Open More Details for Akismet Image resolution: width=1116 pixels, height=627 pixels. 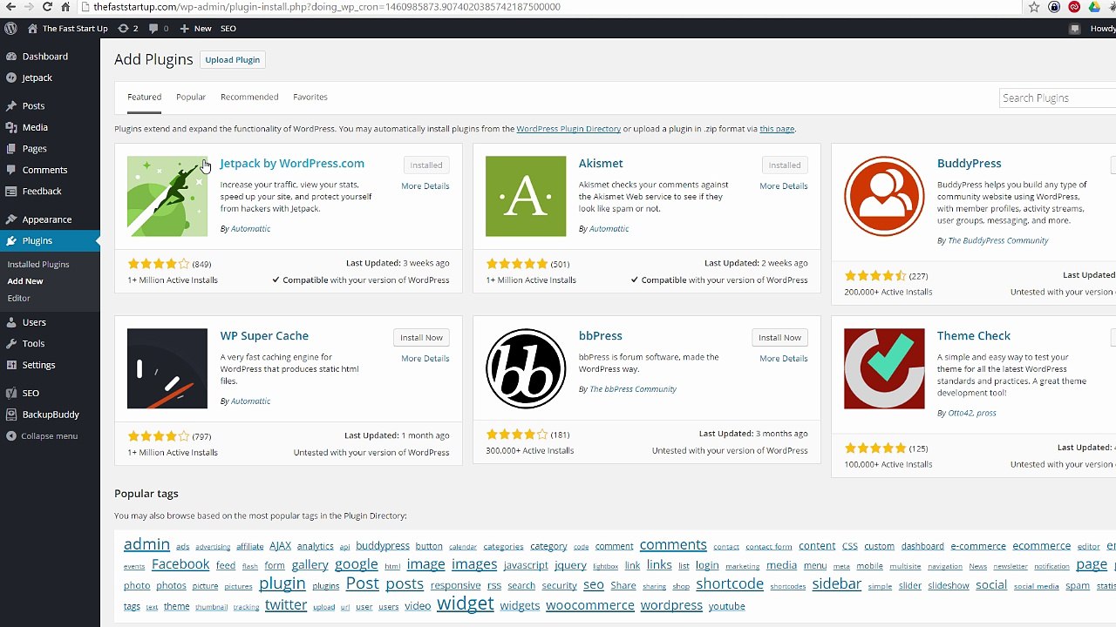[x=784, y=185]
